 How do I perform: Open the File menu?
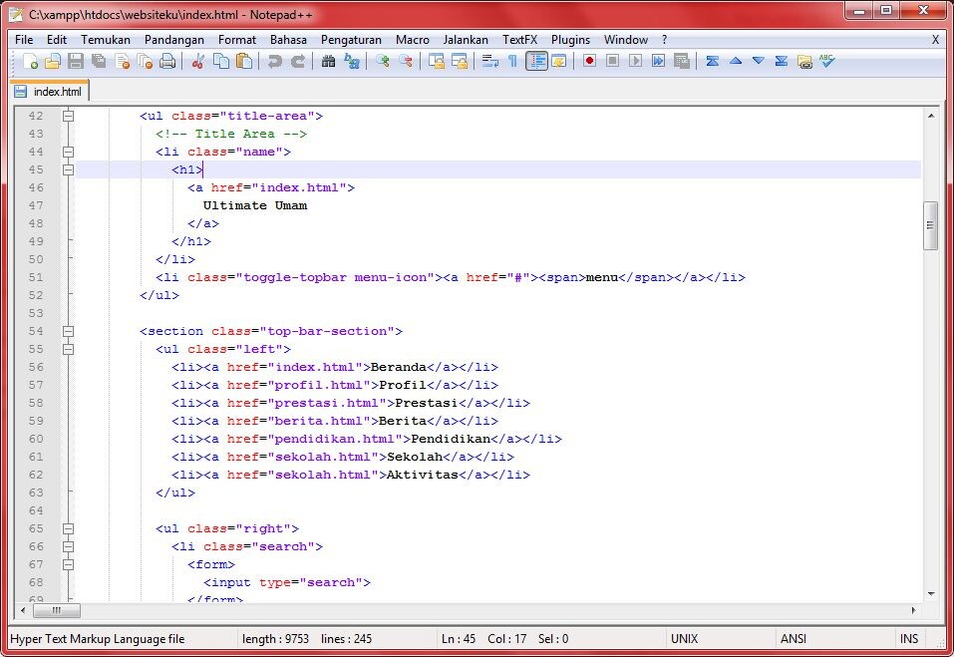point(24,40)
